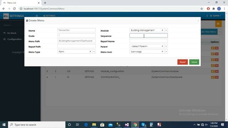This screenshot has height=128, width=228.
Task: Click the /SystemCommon/Dashboard path cell
Action: [x=167, y=77]
